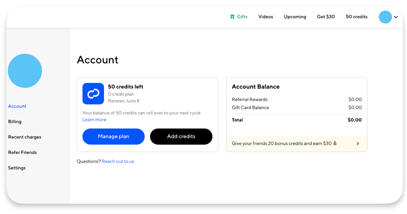Open referral banner via right chevron
Viewport: 407px width, 214px height.
(357, 144)
